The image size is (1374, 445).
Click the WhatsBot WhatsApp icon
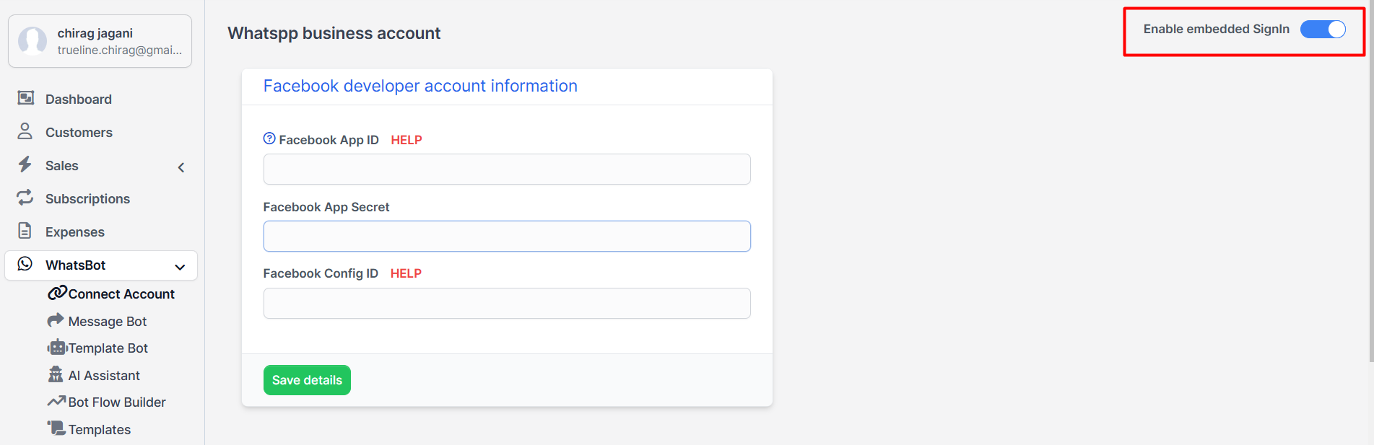[25, 264]
